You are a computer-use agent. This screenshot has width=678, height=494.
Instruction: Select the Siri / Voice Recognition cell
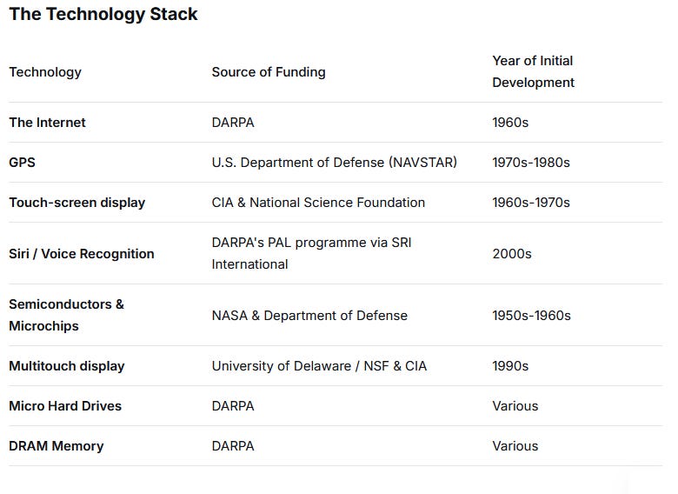pos(82,253)
